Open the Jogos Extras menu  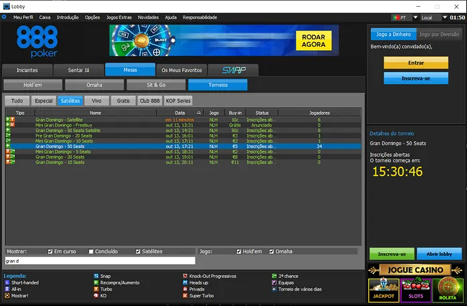pyautogui.click(x=119, y=17)
